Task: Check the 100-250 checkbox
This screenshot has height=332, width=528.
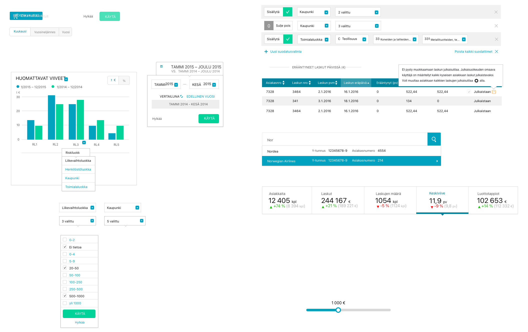Action: (65, 282)
